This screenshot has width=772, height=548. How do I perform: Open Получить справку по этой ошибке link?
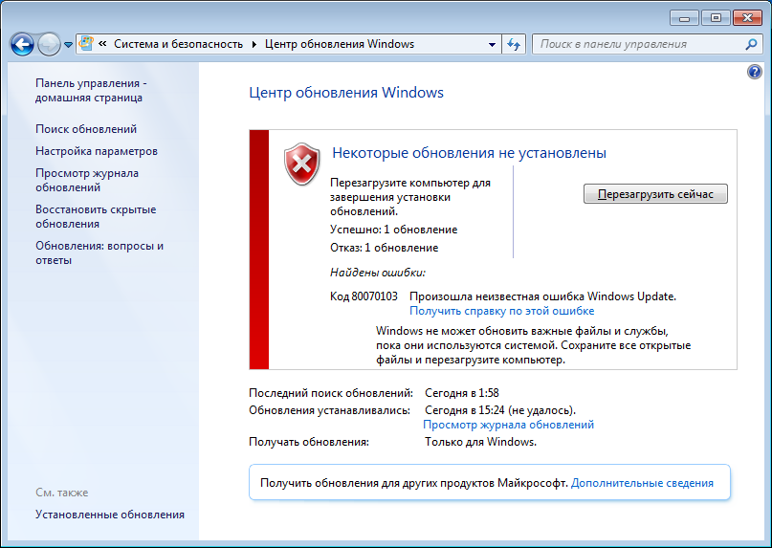coord(501,311)
